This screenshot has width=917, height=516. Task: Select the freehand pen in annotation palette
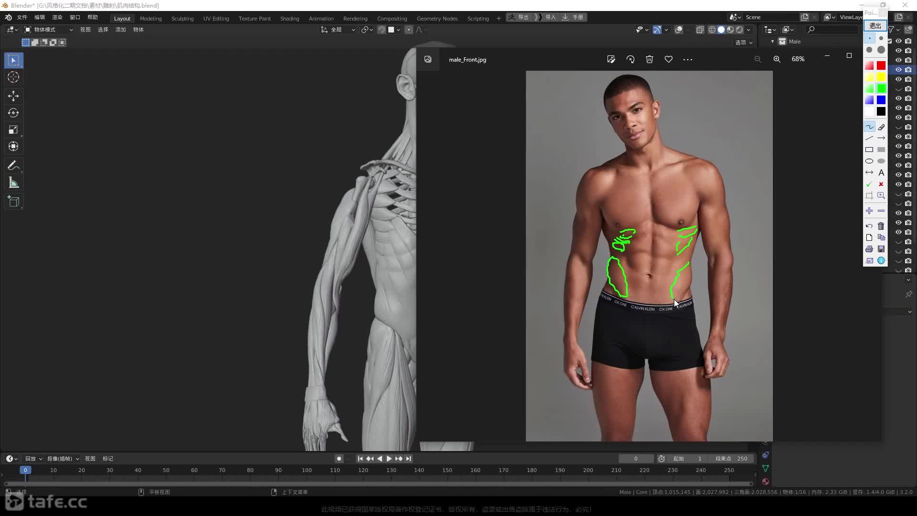point(869,127)
